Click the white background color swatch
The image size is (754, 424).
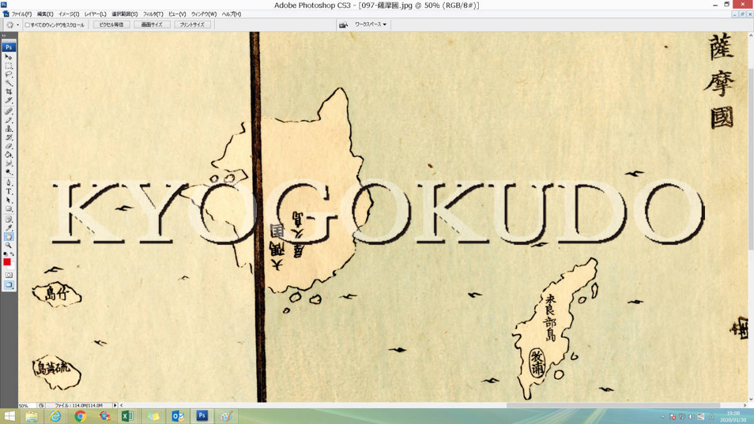tap(11, 266)
